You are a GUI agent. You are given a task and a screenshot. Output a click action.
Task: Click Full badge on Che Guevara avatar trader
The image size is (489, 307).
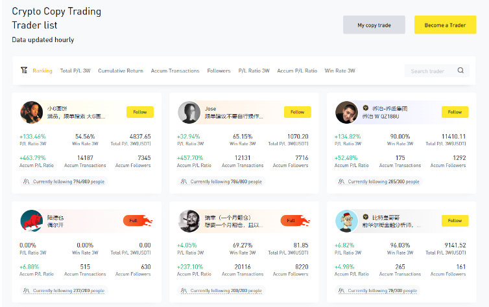point(295,221)
